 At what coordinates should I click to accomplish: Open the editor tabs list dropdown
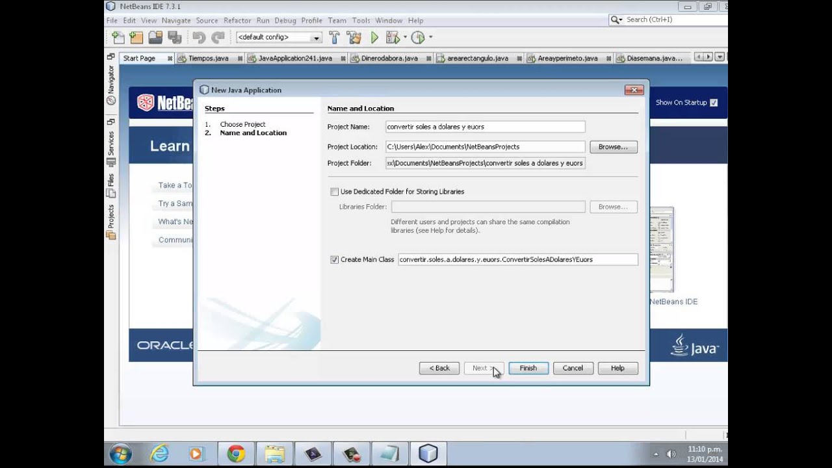pyautogui.click(x=720, y=57)
